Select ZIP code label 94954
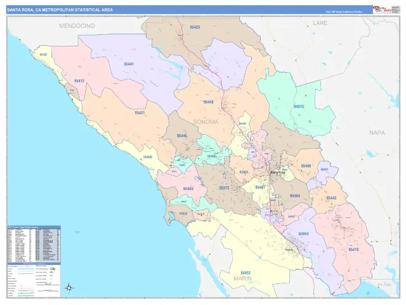Screen dimensions: 406x305 point(303,234)
